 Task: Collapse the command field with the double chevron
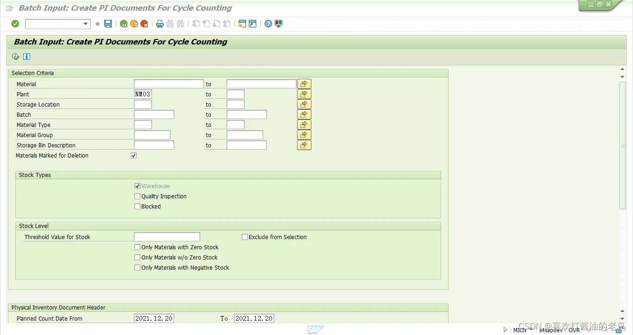(97, 24)
